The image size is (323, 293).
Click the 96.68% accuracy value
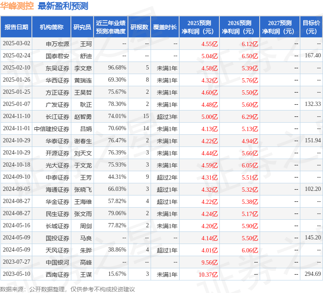pos(117,68)
